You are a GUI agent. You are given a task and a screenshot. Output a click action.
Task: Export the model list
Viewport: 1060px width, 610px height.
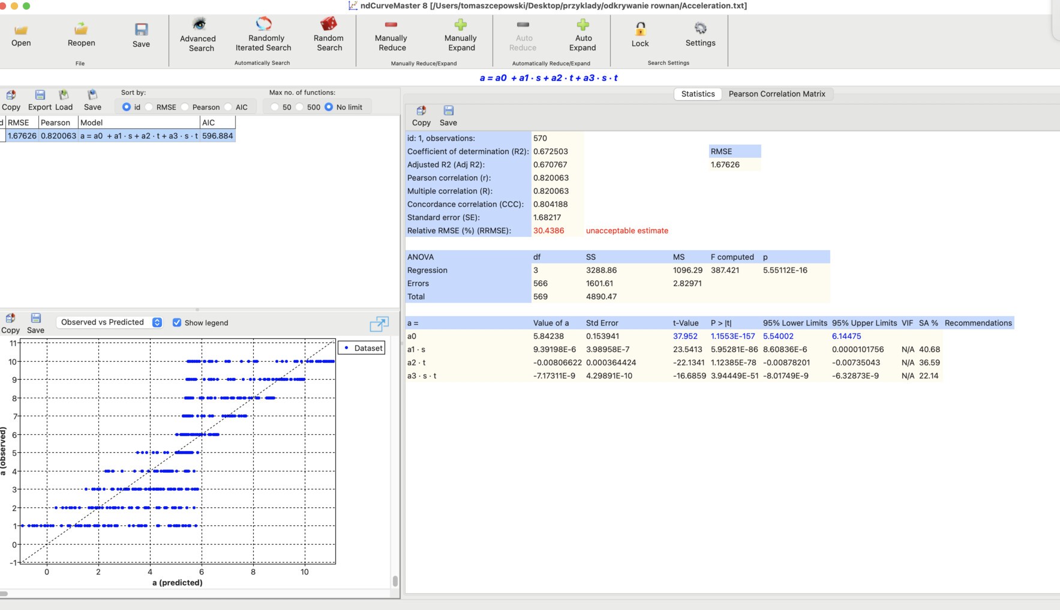[x=40, y=100]
